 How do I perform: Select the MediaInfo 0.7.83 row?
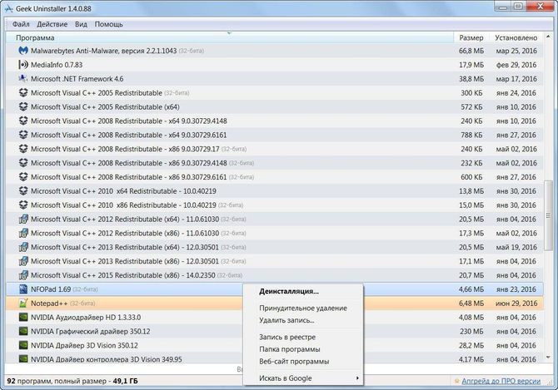[275, 65]
